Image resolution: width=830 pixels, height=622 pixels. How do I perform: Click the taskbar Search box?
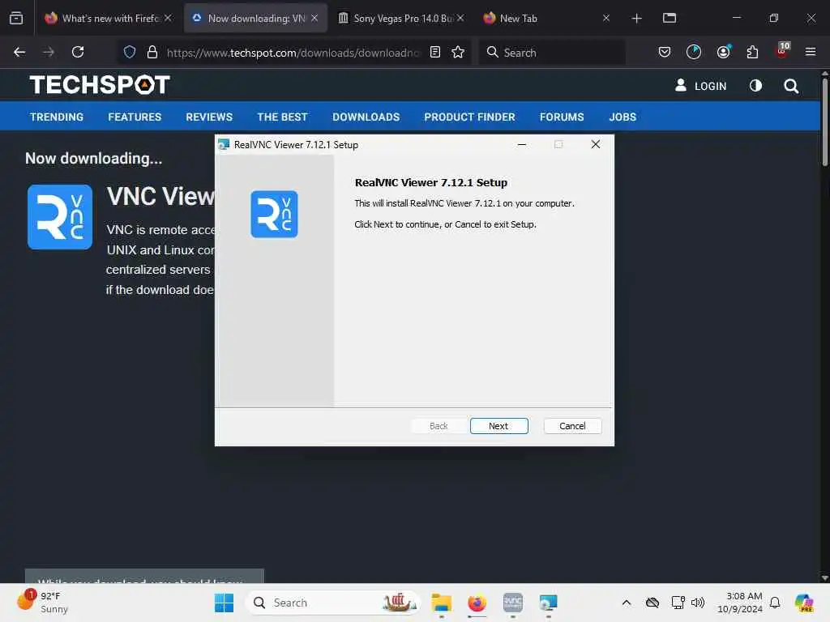333,603
